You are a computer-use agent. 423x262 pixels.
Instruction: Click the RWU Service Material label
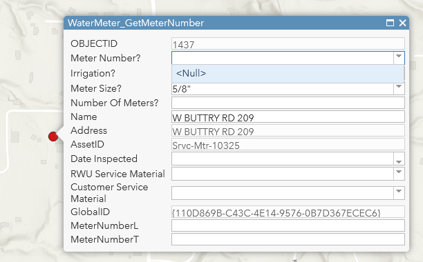click(x=117, y=174)
